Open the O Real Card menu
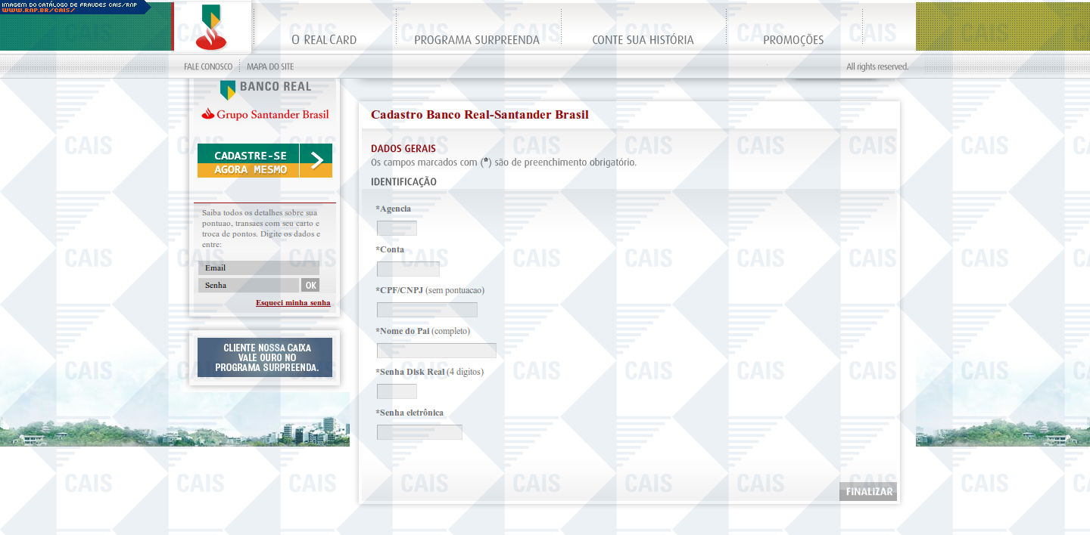 coord(324,40)
